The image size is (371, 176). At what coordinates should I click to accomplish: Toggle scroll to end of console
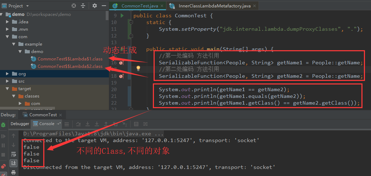pyautogui.click(x=13, y=163)
